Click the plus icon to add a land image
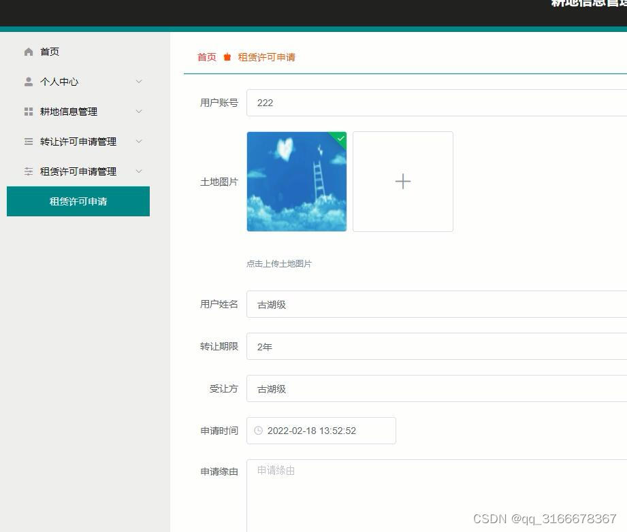 [x=402, y=181]
